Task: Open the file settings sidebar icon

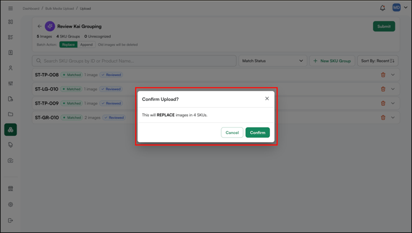Action: tap(10, 99)
